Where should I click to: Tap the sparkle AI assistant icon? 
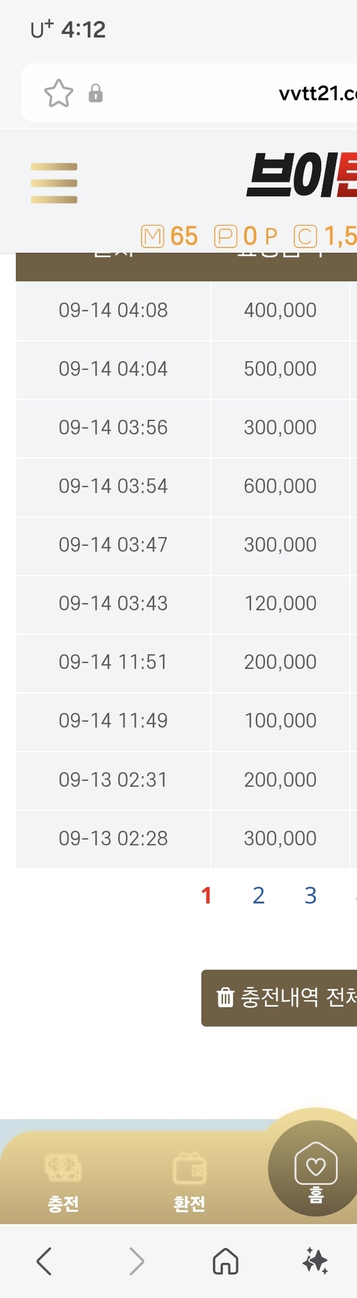coord(315,1261)
